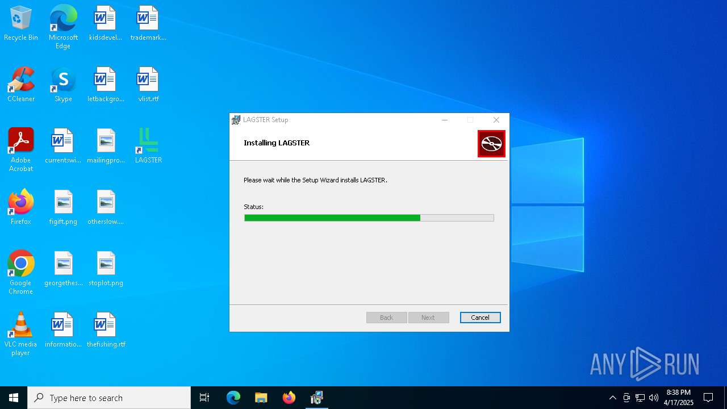Select the vlist.rtf file icon
This screenshot has width=727, height=409.
[148, 85]
